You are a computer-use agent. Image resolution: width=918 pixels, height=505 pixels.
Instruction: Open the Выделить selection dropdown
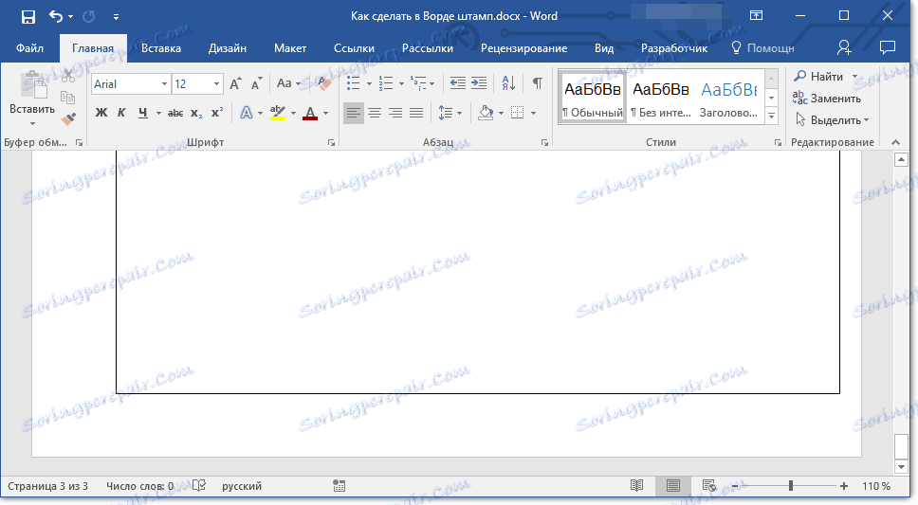[x=832, y=120]
